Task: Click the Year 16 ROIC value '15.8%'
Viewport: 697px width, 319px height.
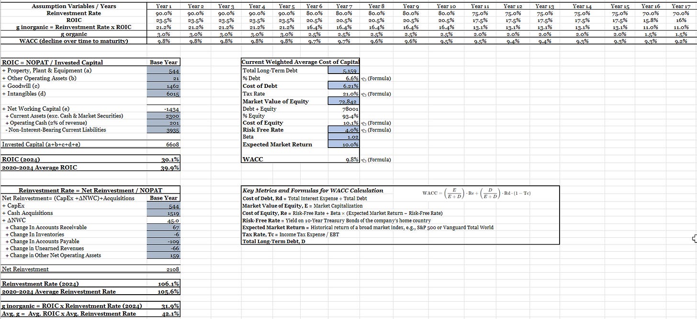Action: (x=651, y=20)
